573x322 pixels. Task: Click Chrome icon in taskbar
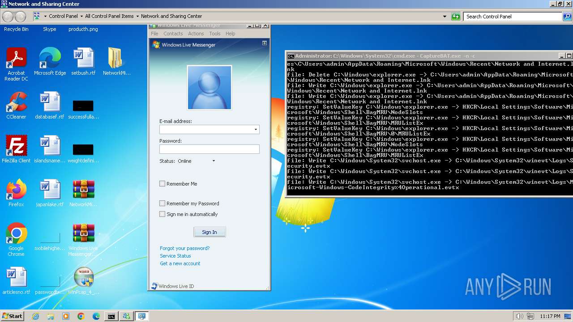click(x=81, y=316)
